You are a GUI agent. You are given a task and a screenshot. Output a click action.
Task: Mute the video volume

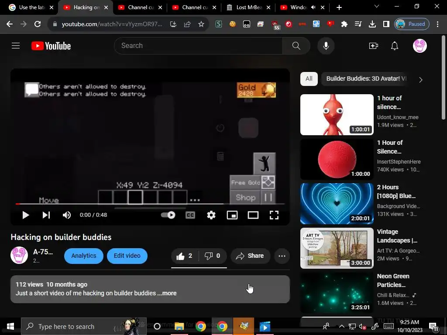coord(66,215)
